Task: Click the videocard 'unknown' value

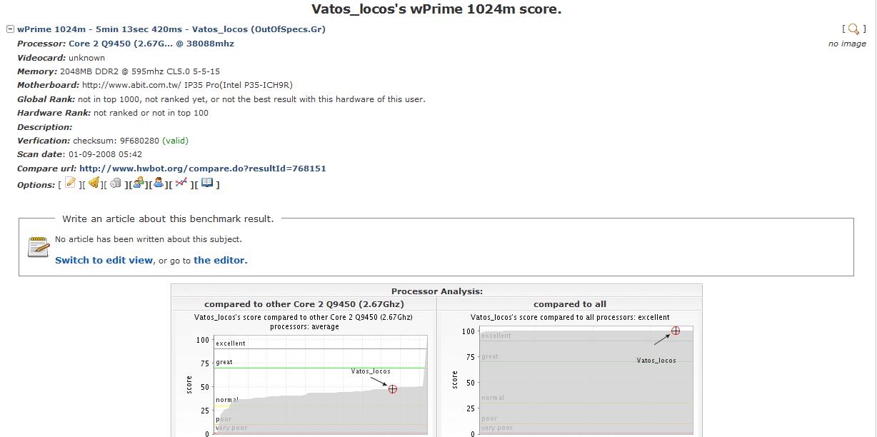Action: 86,58
